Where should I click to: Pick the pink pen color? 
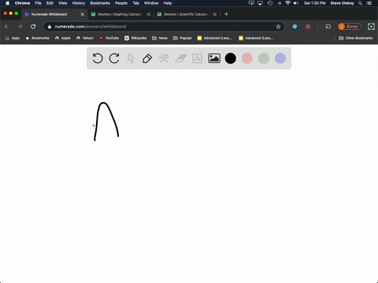pyautogui.click(x=247, y=58)
